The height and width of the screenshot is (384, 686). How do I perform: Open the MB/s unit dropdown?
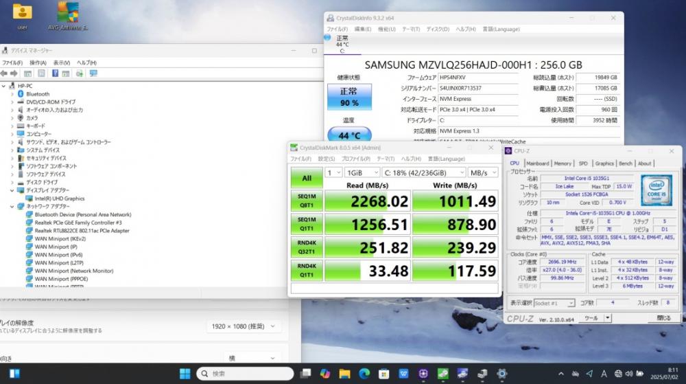click(483, 172)
